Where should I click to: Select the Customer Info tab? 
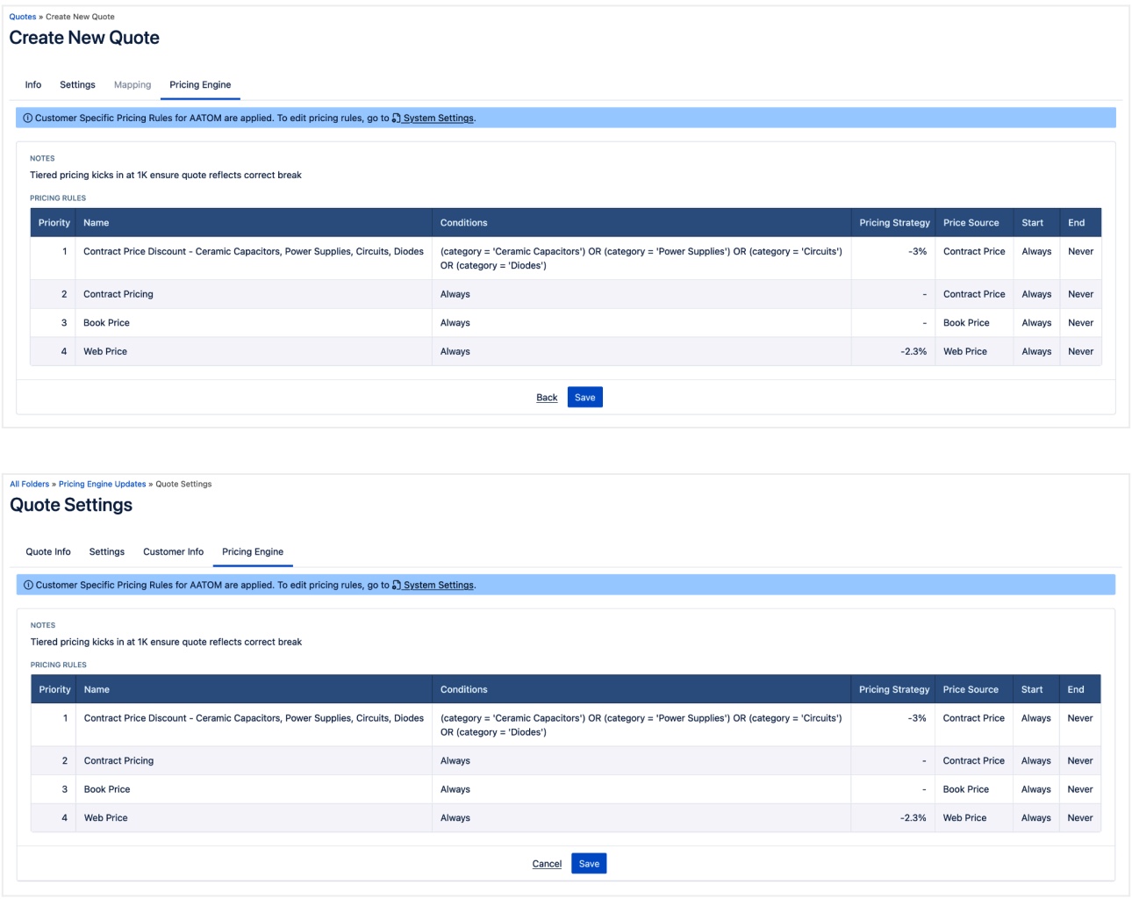coord(173,552)
